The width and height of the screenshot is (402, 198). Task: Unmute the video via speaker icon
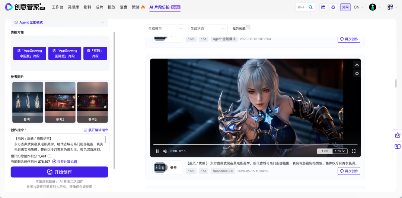165,151
